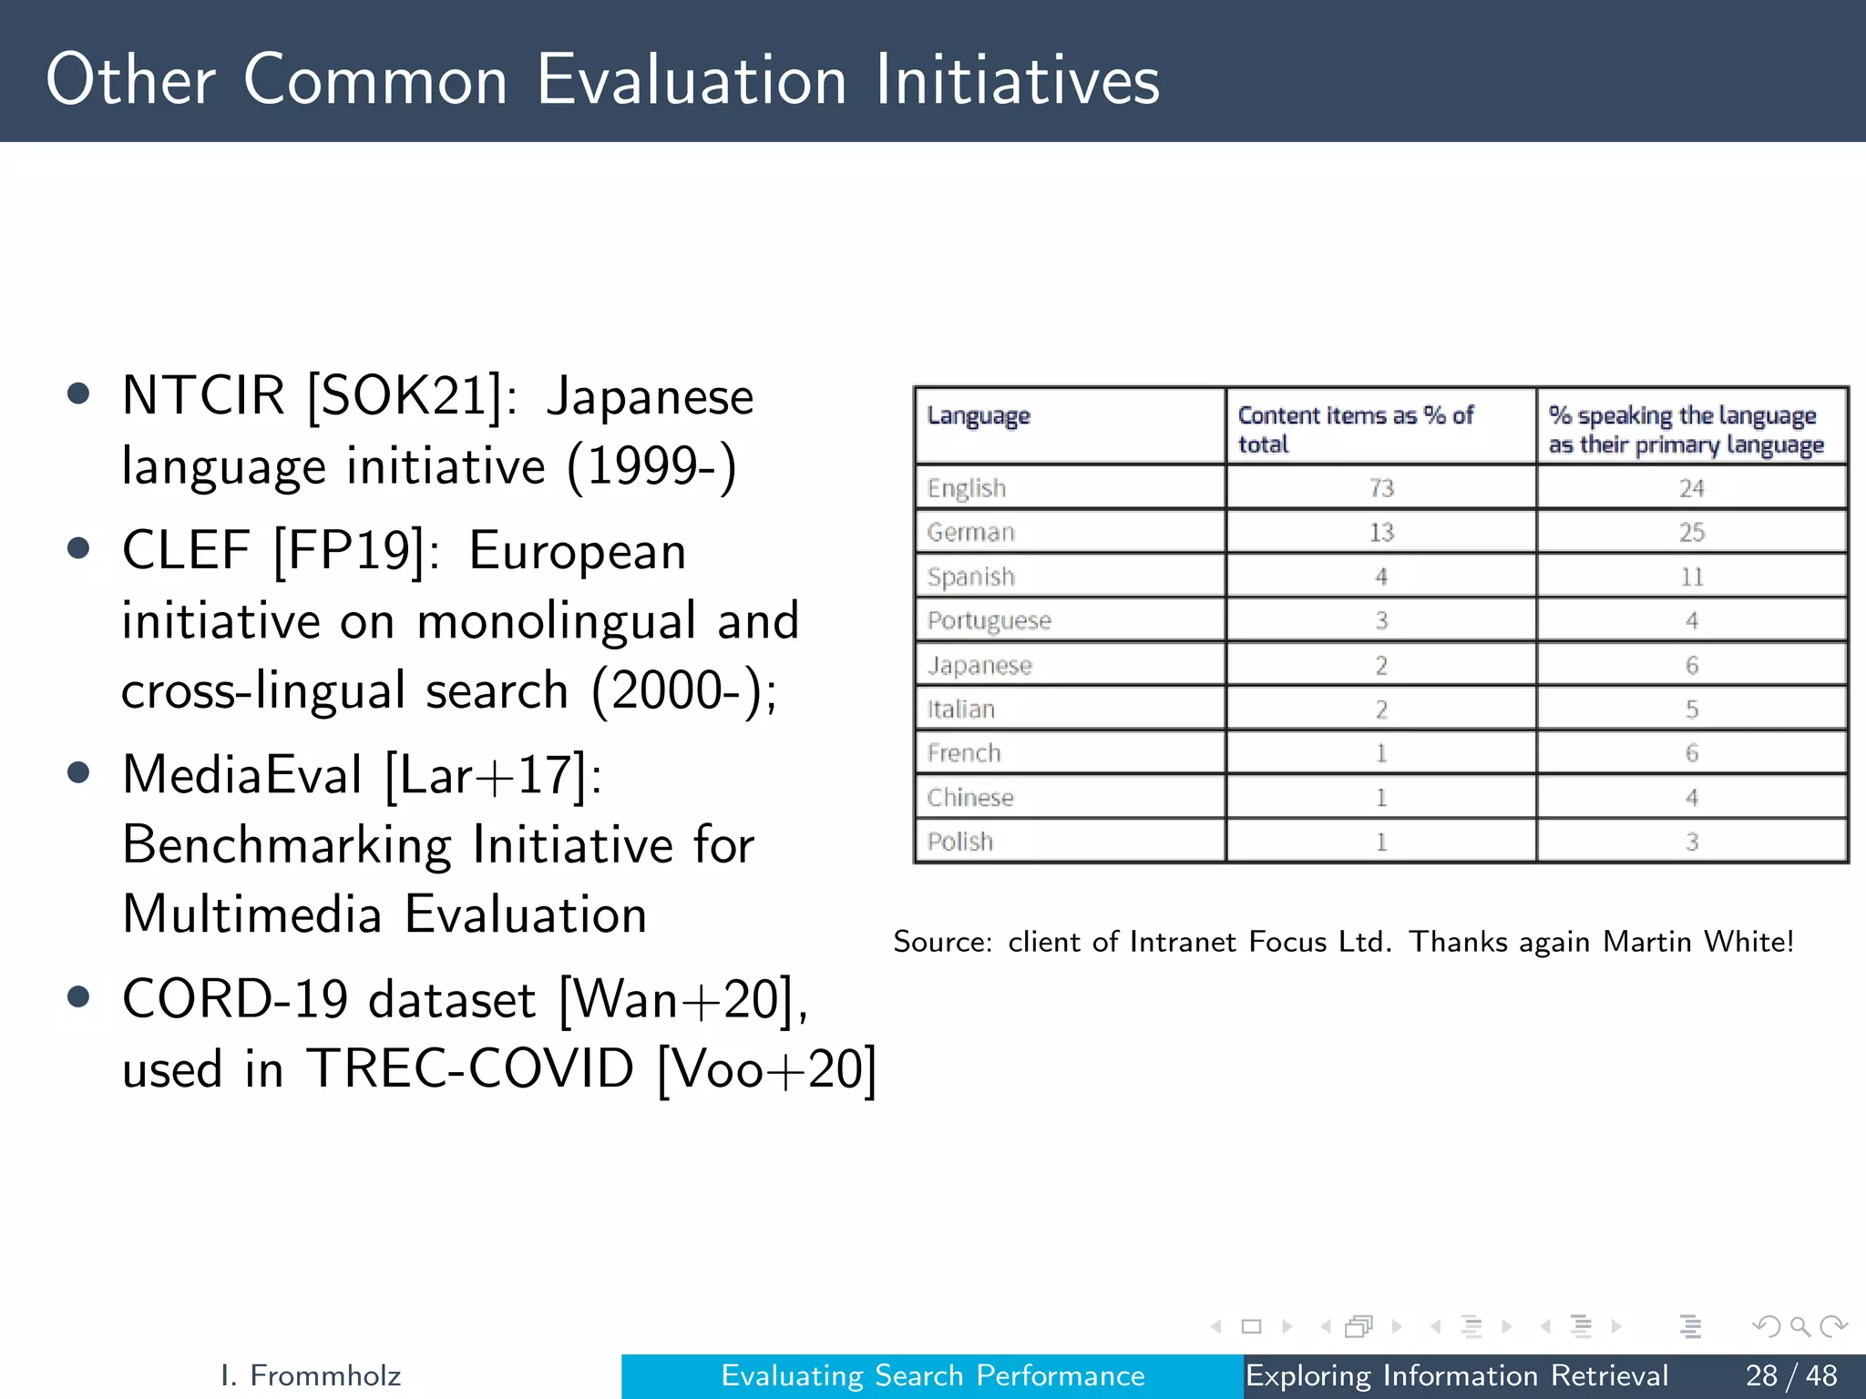
Task: Click the MediaEval bullet text
Action: (x=437, y=844)
